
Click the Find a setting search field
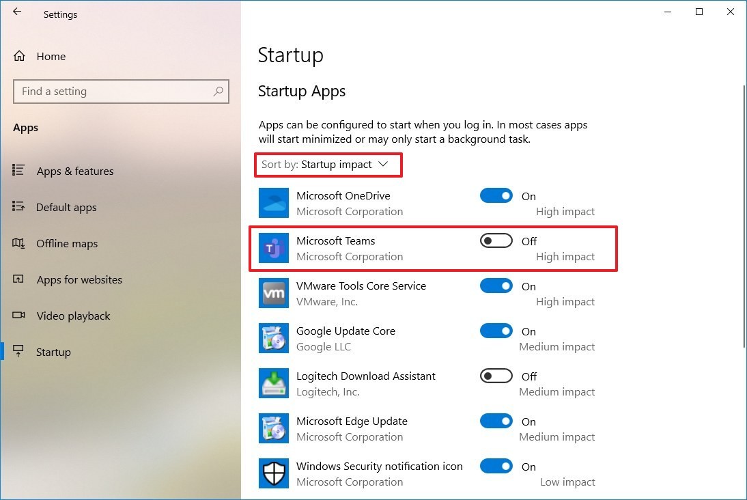[x=121, y=91]
